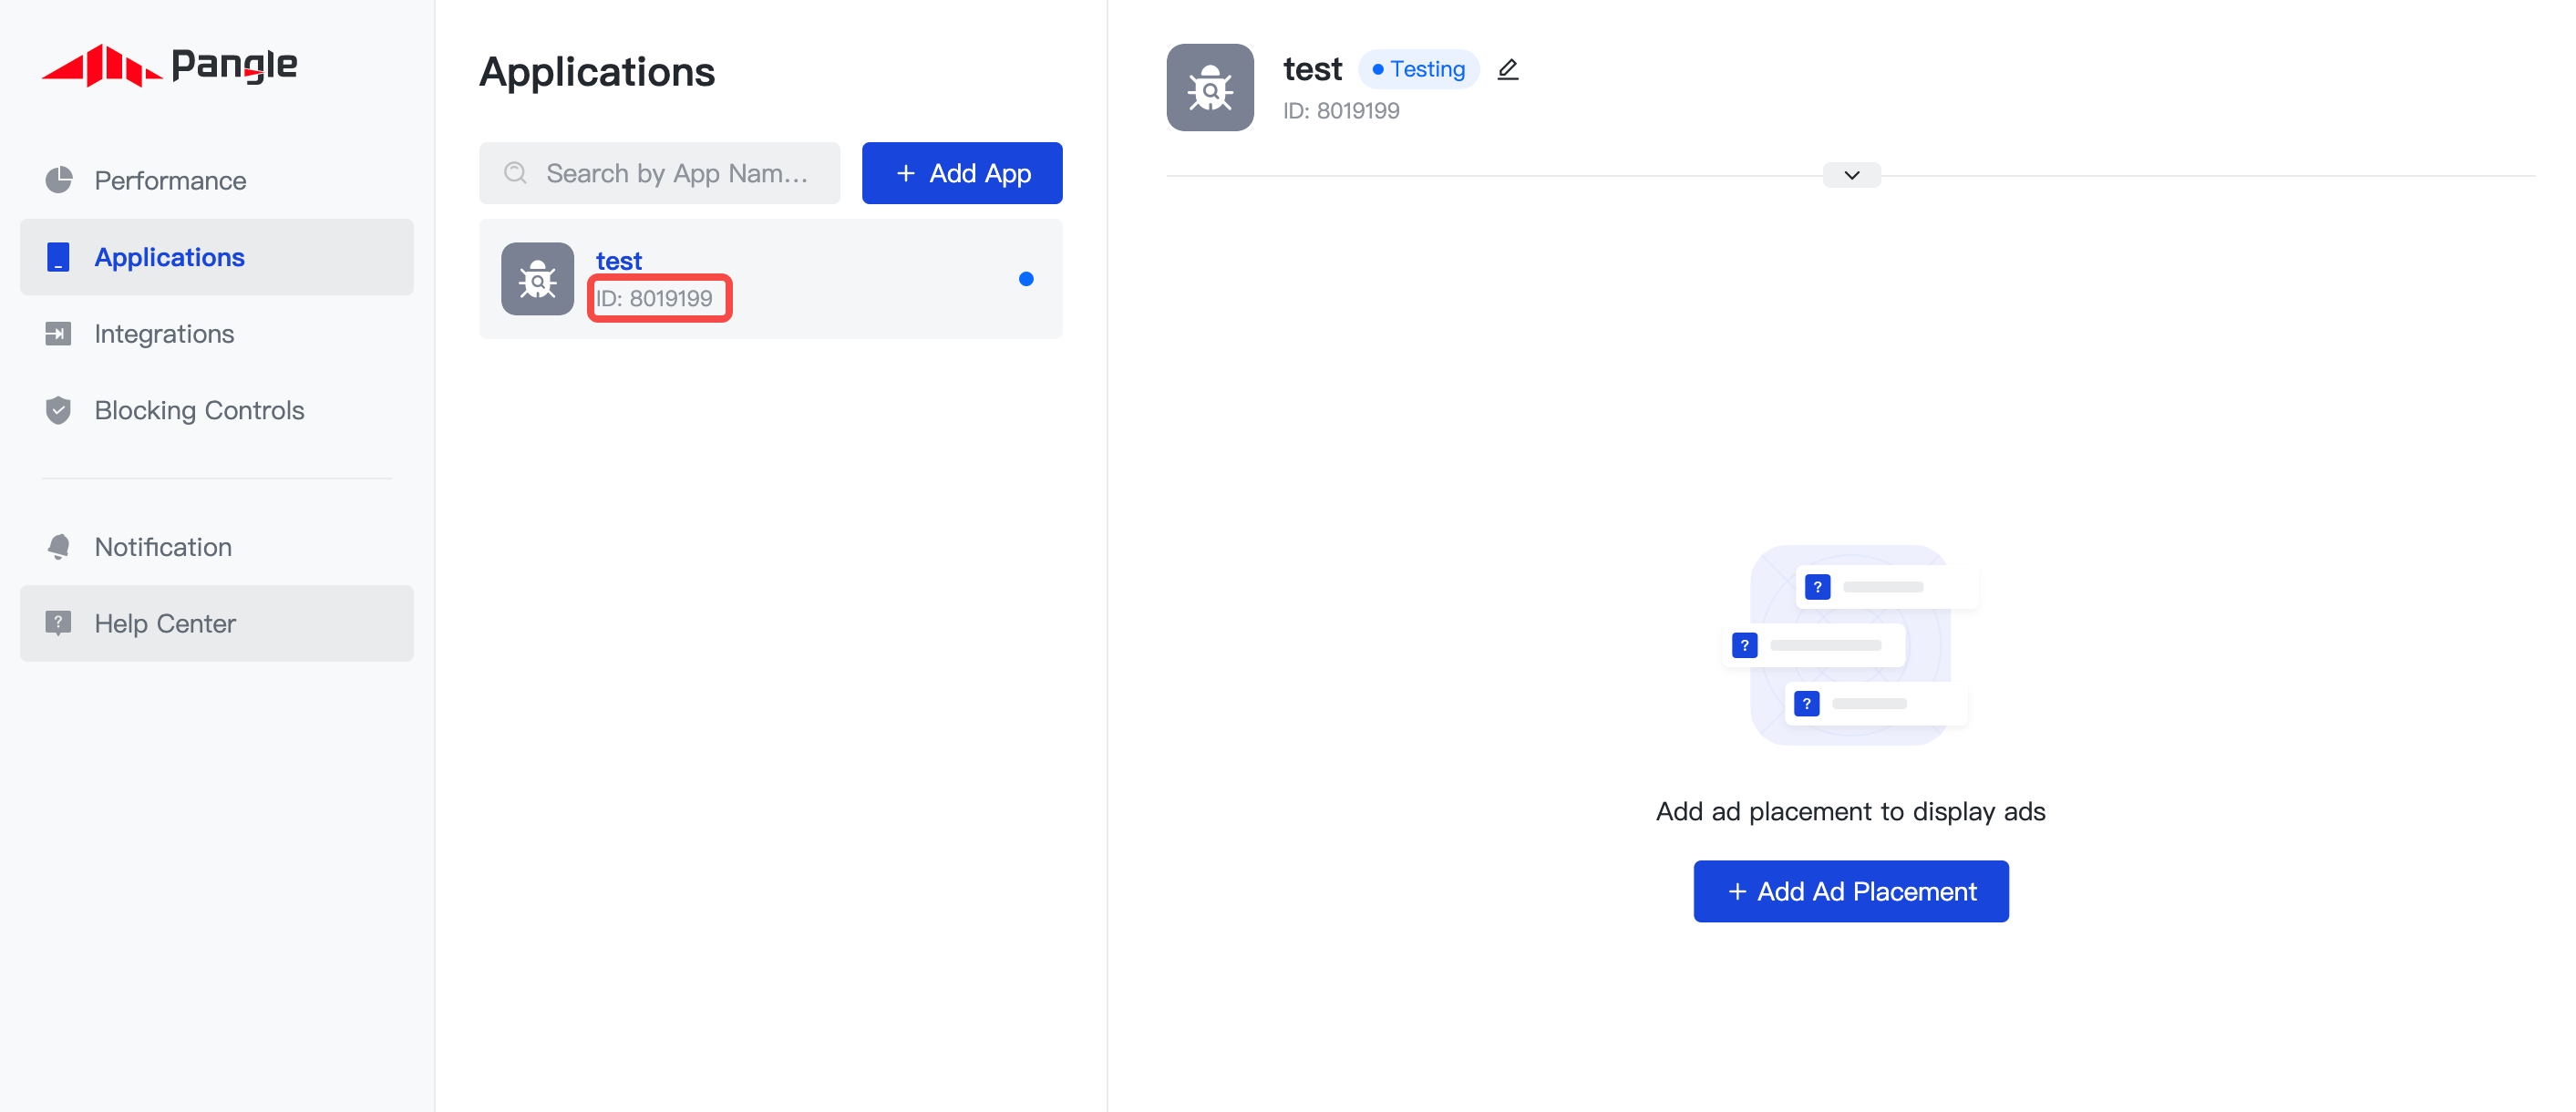Click the empty placement illustration
This screenshot has width=2576, height=1112.
tap(1850, 645)
